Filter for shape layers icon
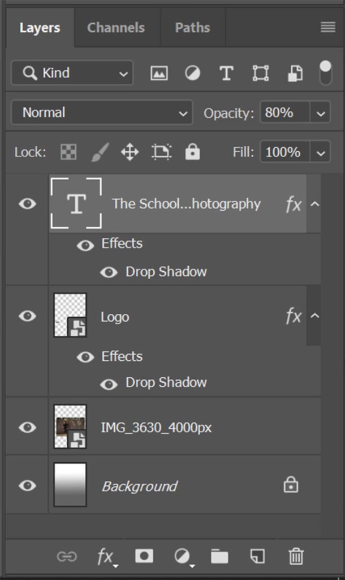The image size is (345, 580). pos(260,73)
